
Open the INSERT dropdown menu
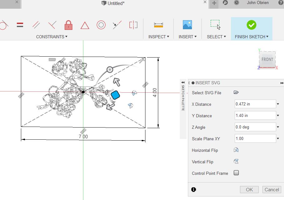(188, 37)
